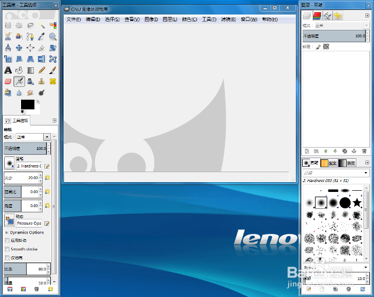Switch to the 图案 patterns tab
The height and width of the screenshot is (297, 374).
point(328,163)
